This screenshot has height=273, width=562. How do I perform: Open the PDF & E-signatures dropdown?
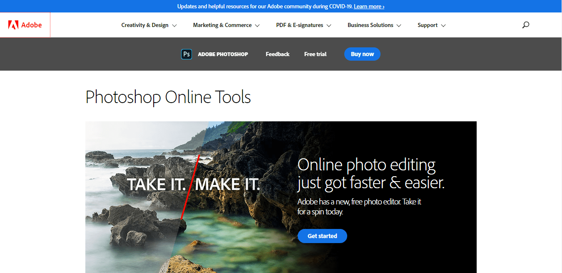[x=303, y=25]
